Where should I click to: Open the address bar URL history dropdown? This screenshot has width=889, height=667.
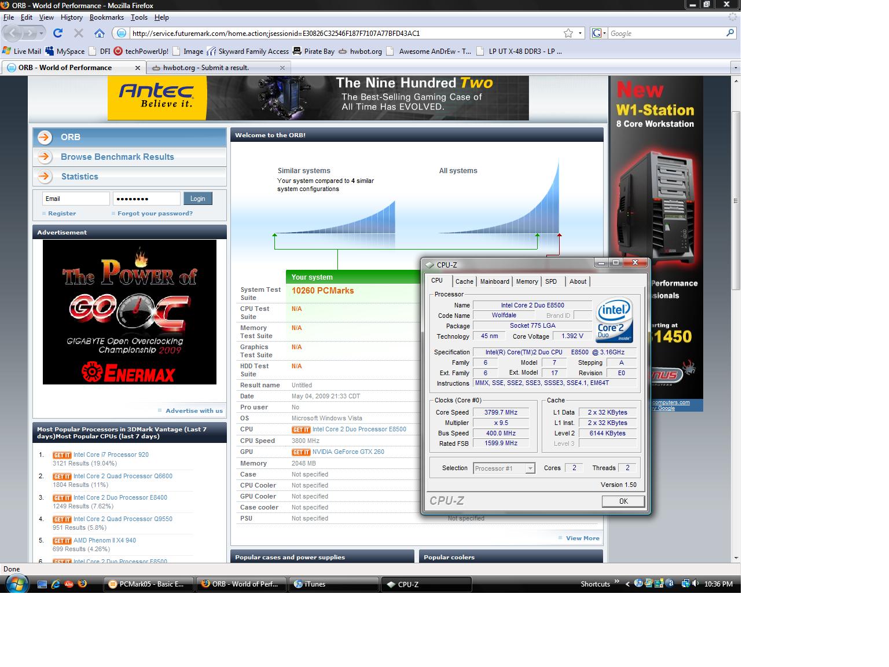pos(580,33)
